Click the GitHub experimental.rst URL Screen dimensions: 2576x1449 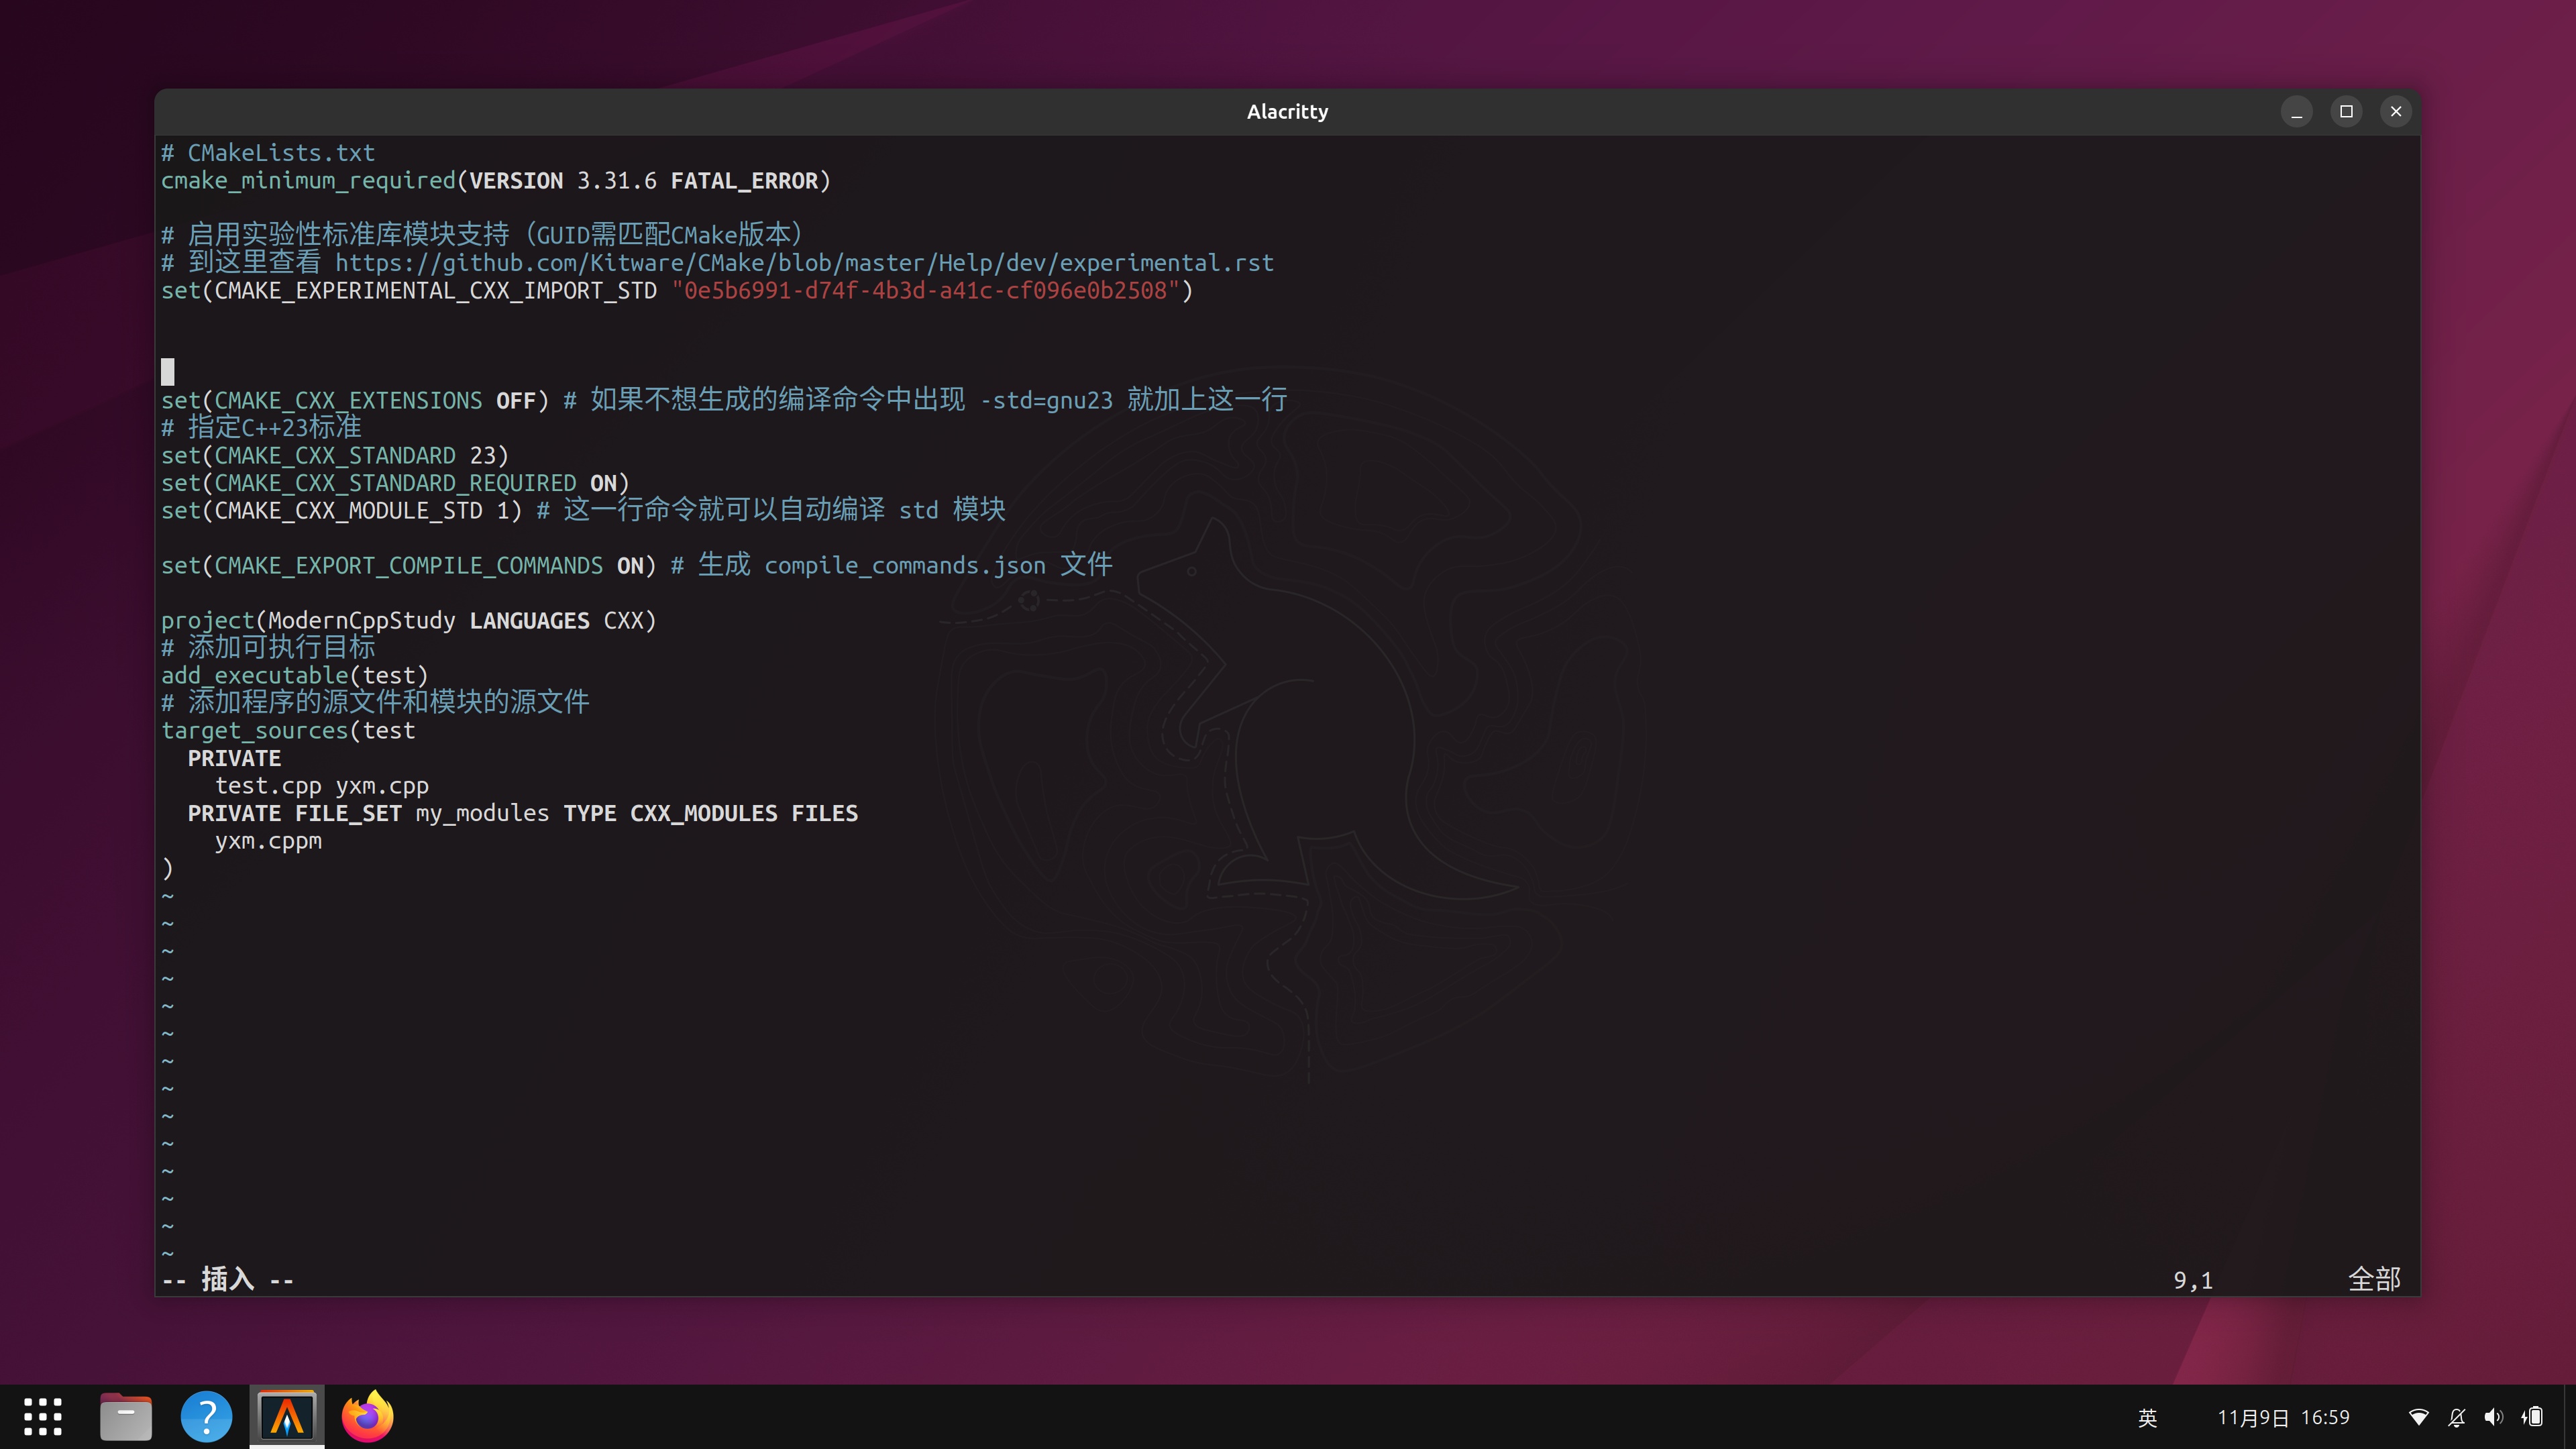tap(803, 263)
